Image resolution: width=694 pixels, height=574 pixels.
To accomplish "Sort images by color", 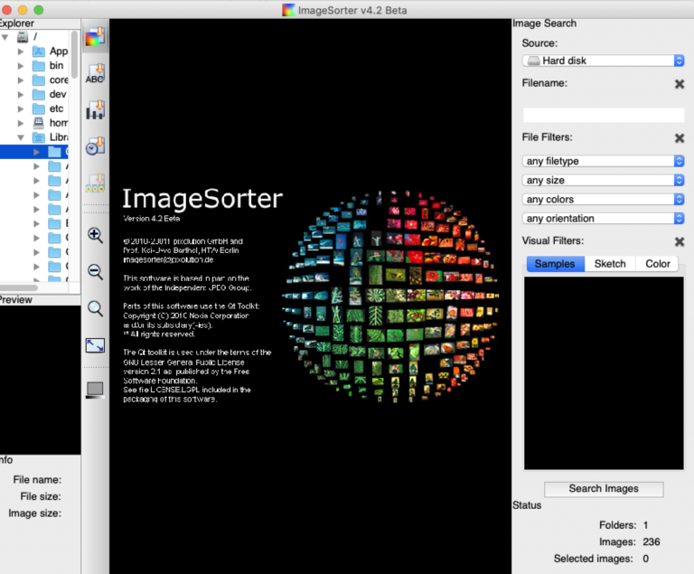I will pos(95,37).
